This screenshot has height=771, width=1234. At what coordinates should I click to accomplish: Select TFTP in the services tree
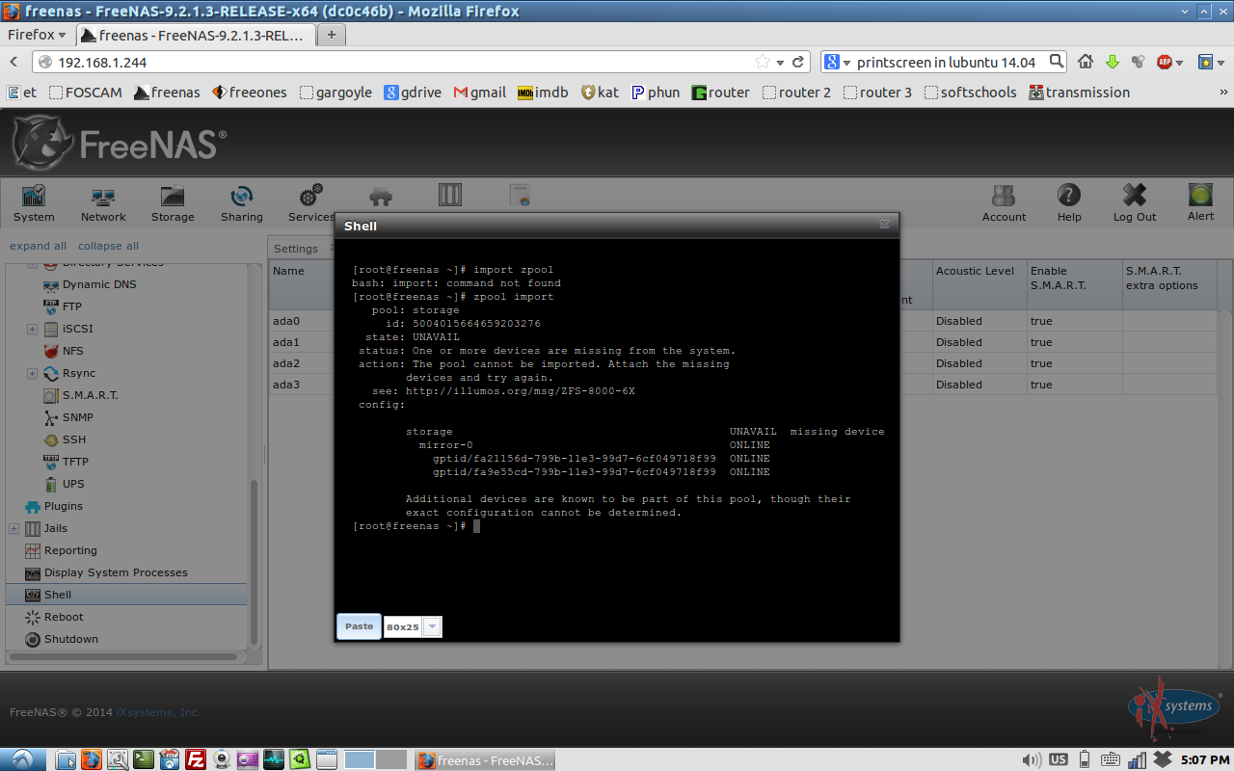pyautogui.click(x=75, y=462)
